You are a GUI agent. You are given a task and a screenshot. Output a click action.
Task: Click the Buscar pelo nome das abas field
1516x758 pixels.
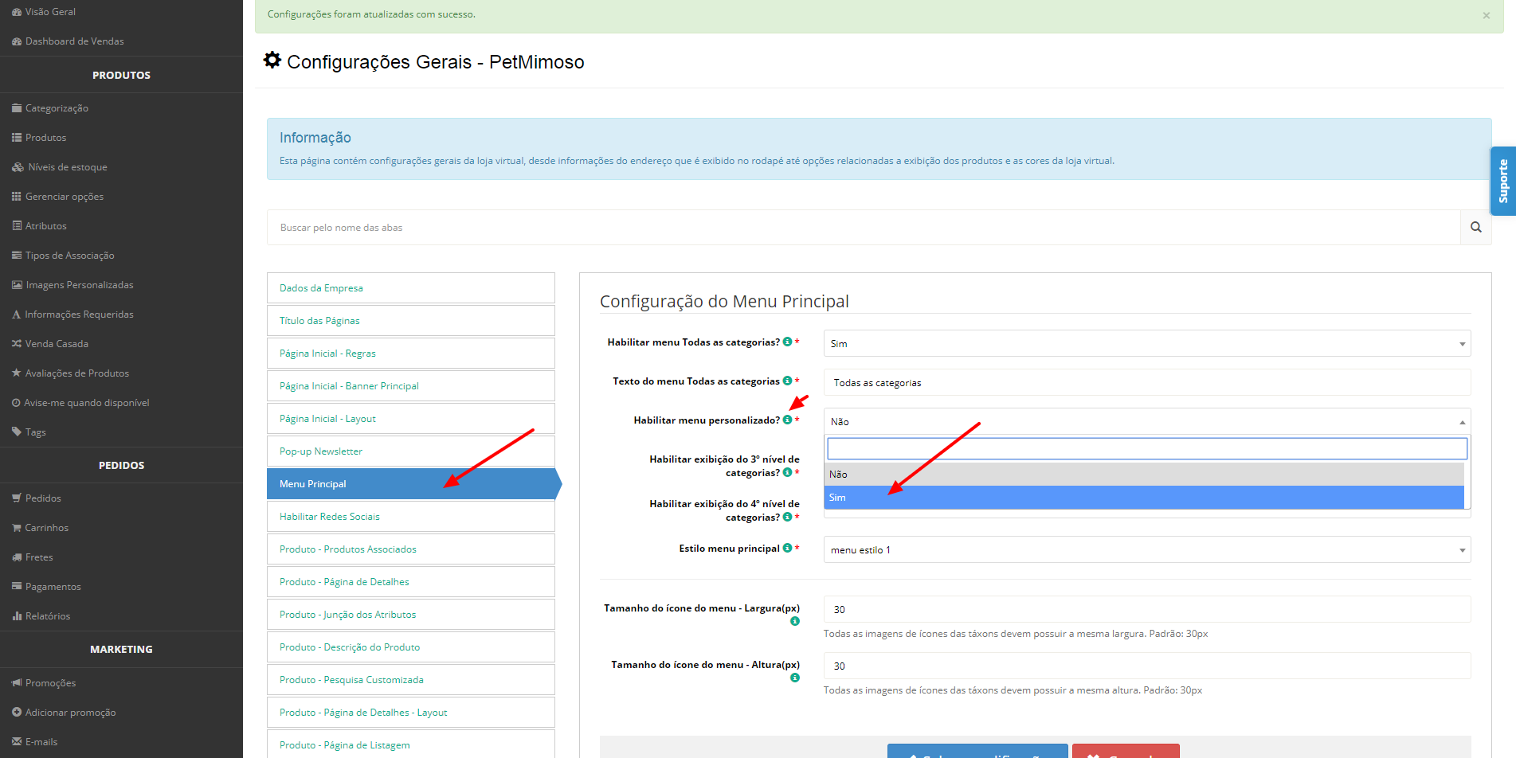tap(864, 228)
